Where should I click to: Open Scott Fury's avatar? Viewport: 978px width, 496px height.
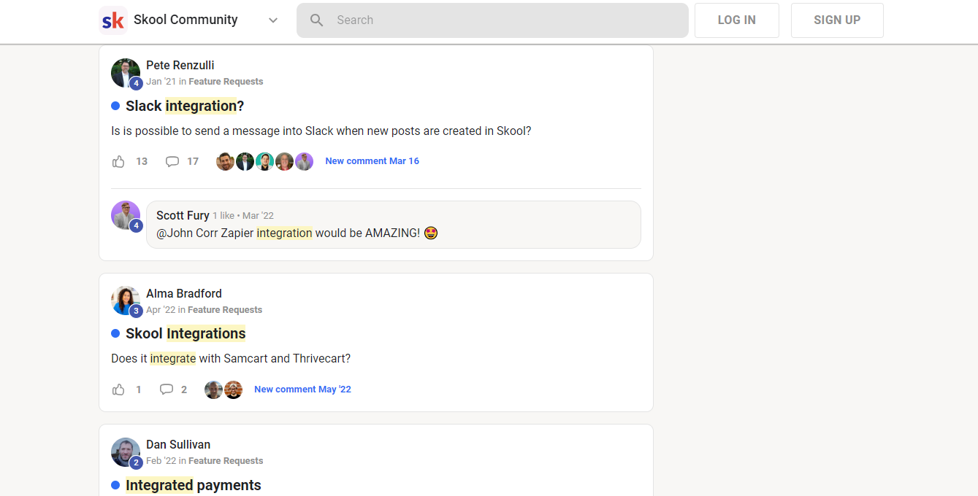click(126, 215)
